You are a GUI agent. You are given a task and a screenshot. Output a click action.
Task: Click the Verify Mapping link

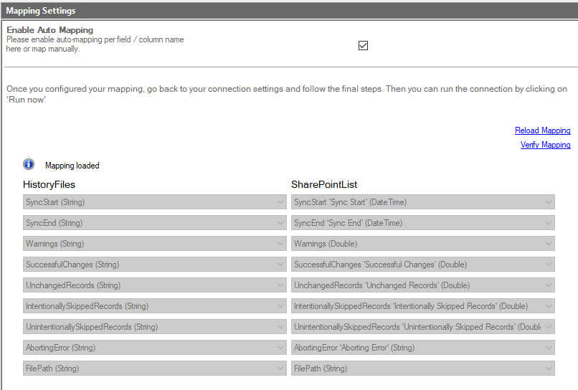pyautogui.click(x=545, y=145)
